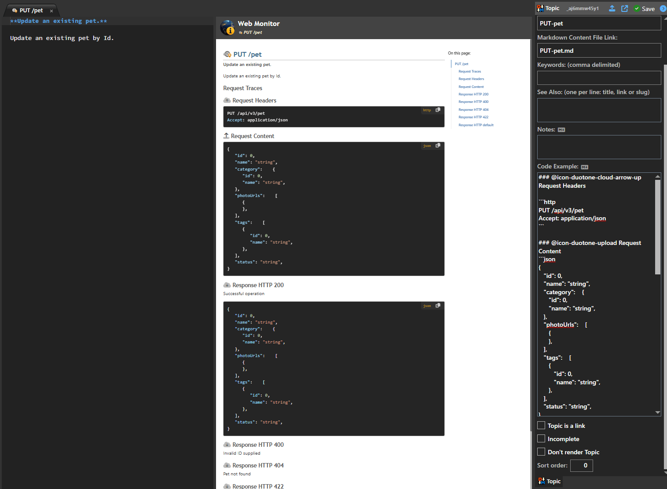The height and width of the screenshot is (489, 667).
Task: Toggle the 'Don't render Topic' checkbox
Action: (541, 452)
